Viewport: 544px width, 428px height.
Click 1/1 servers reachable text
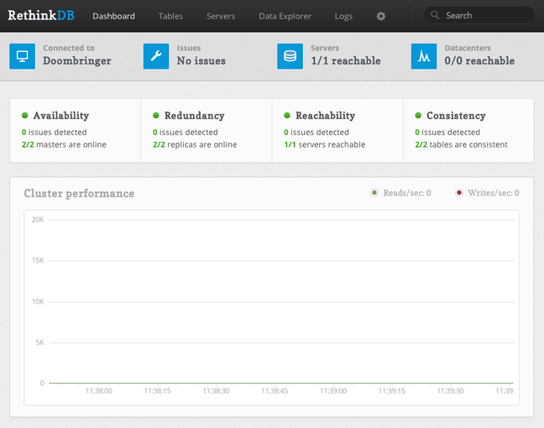(325, 144)
